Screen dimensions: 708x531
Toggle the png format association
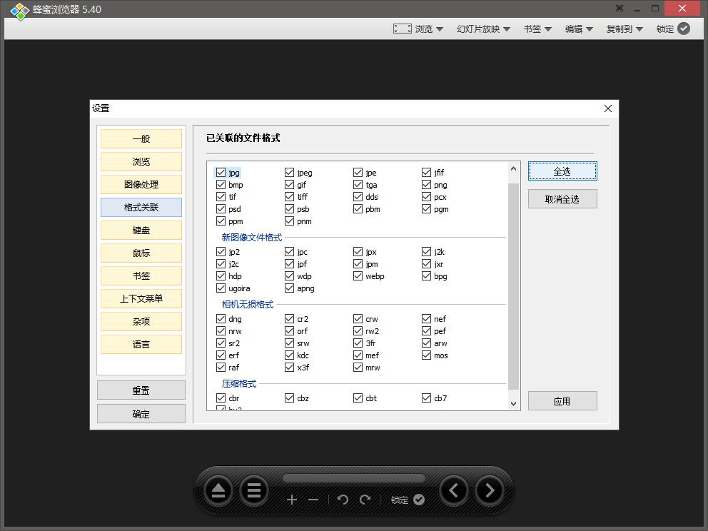point(425,184)
